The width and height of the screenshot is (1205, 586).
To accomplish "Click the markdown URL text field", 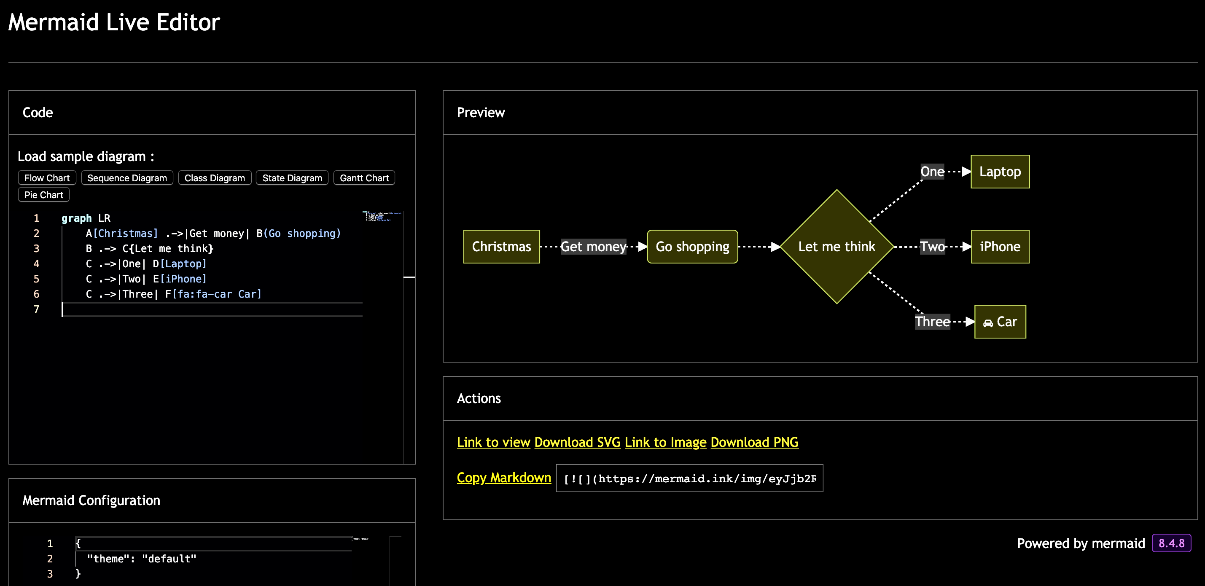I will (x=689, y=478).
